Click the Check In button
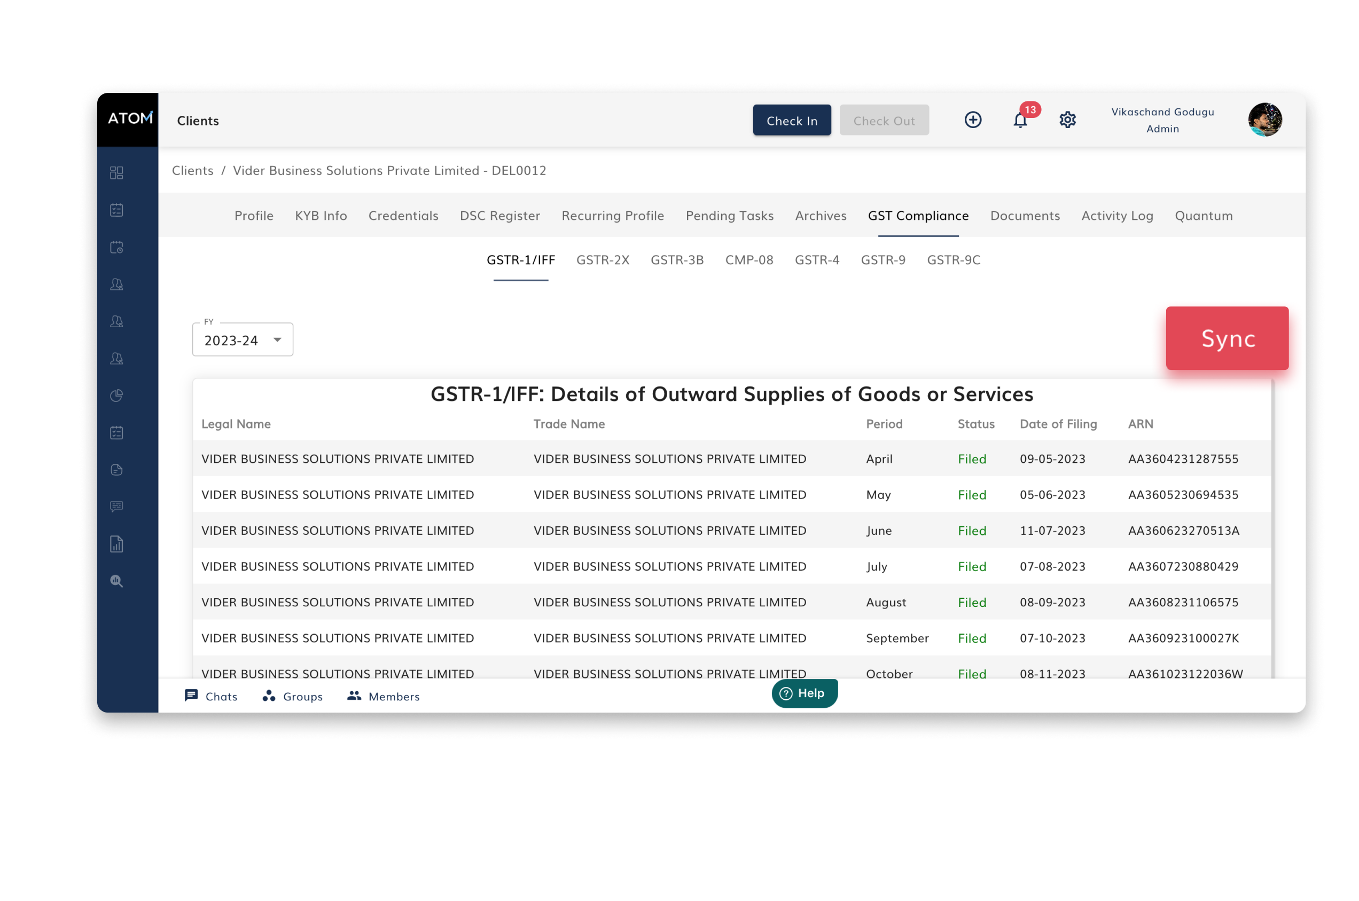 tap(793, 121)
